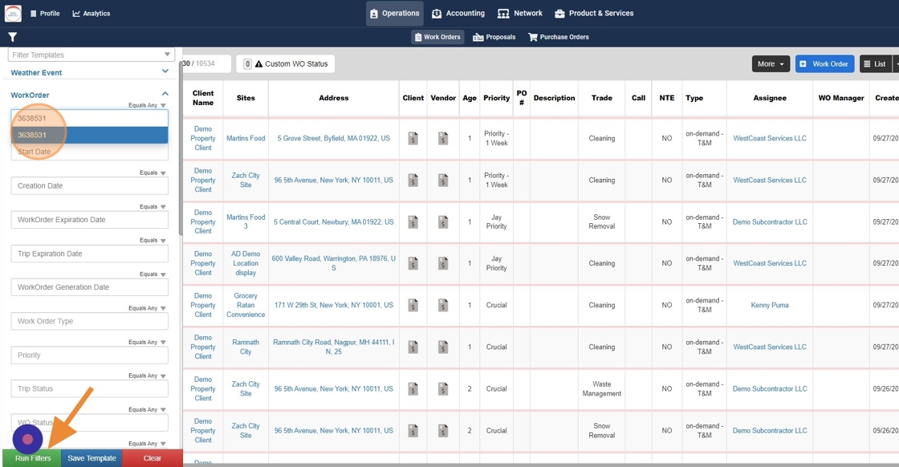
Task: Select the highlighted 3638531 suggestion
Action: tap(90, 135)
